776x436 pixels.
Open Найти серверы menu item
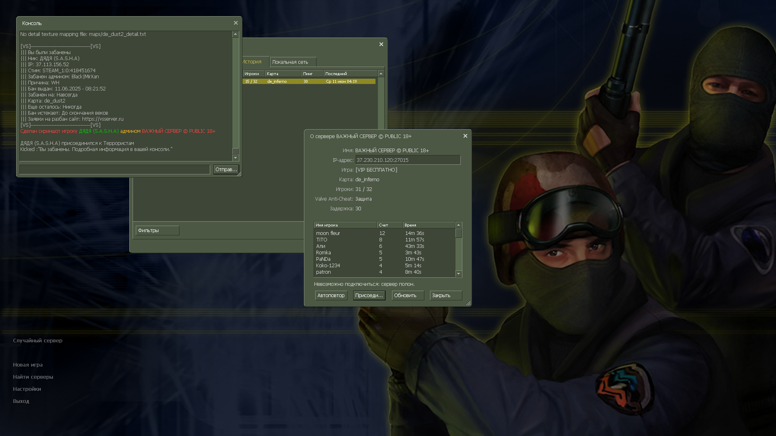tap(33, 377)
